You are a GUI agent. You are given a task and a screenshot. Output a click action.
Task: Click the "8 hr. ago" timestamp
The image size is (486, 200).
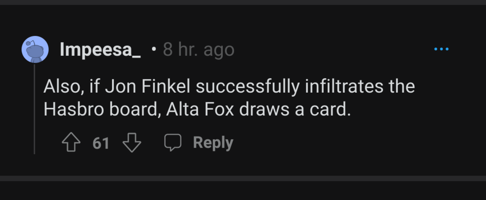pos(198,50)
